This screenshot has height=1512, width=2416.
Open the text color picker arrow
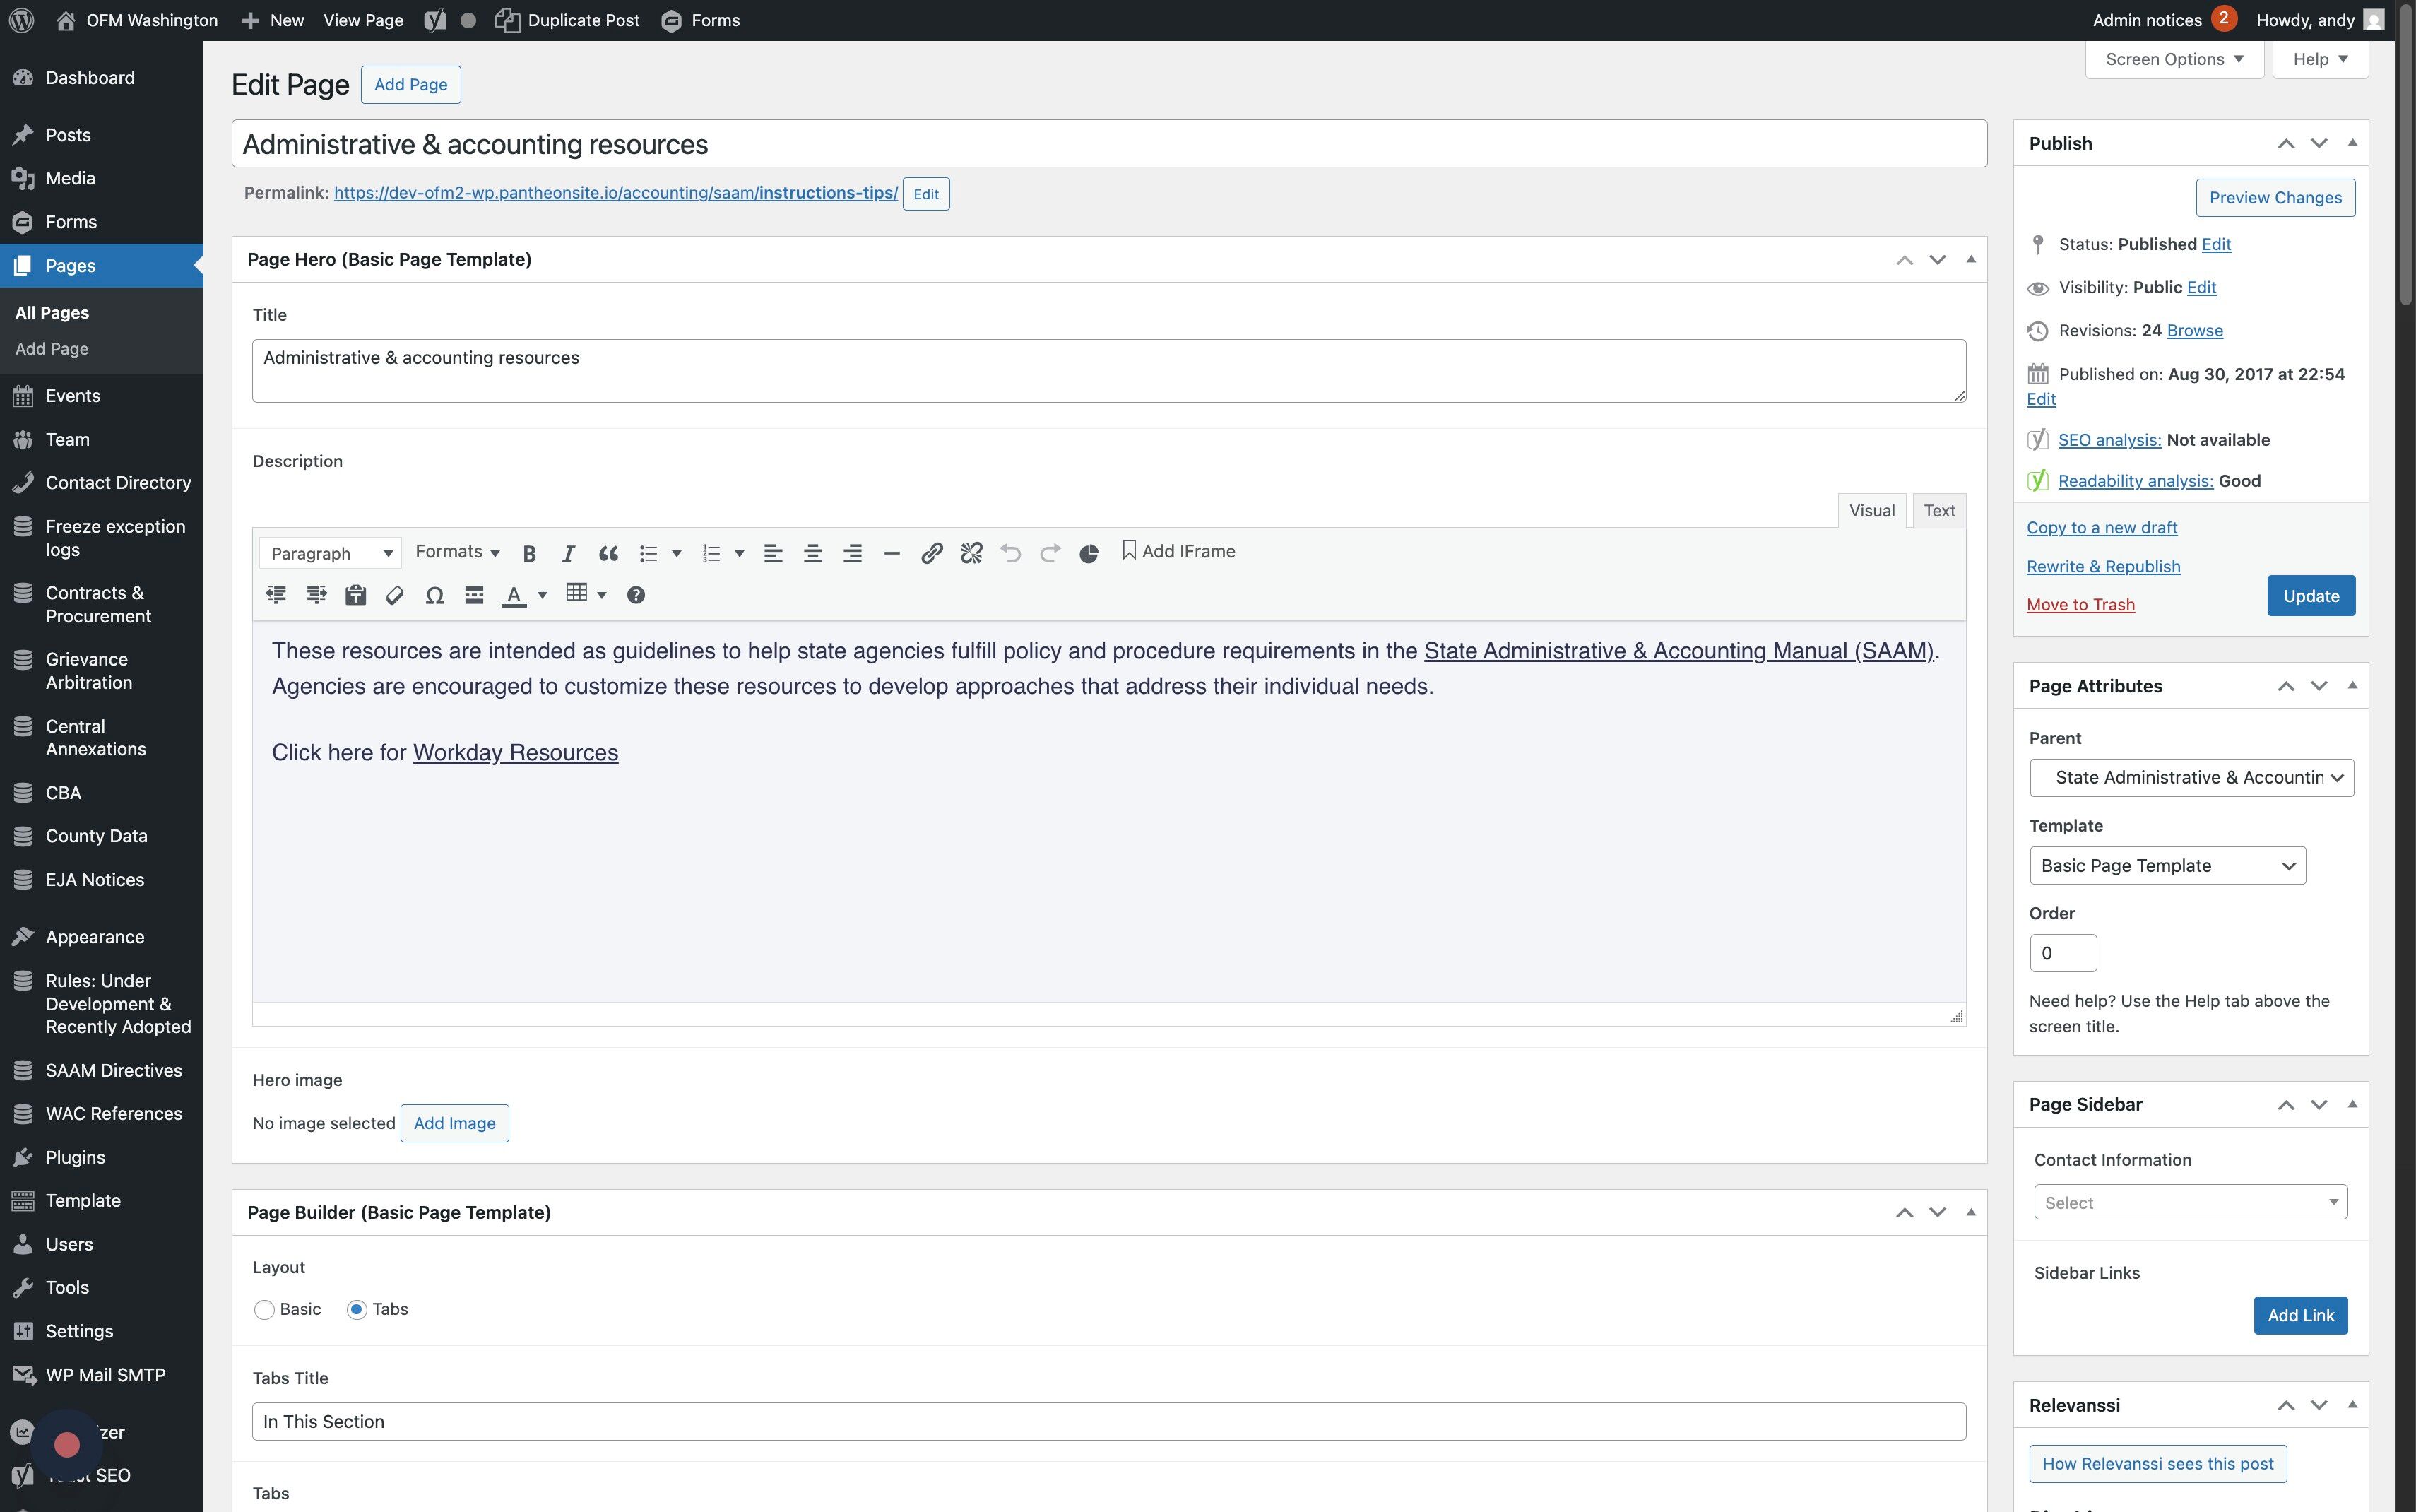[543, 596]
